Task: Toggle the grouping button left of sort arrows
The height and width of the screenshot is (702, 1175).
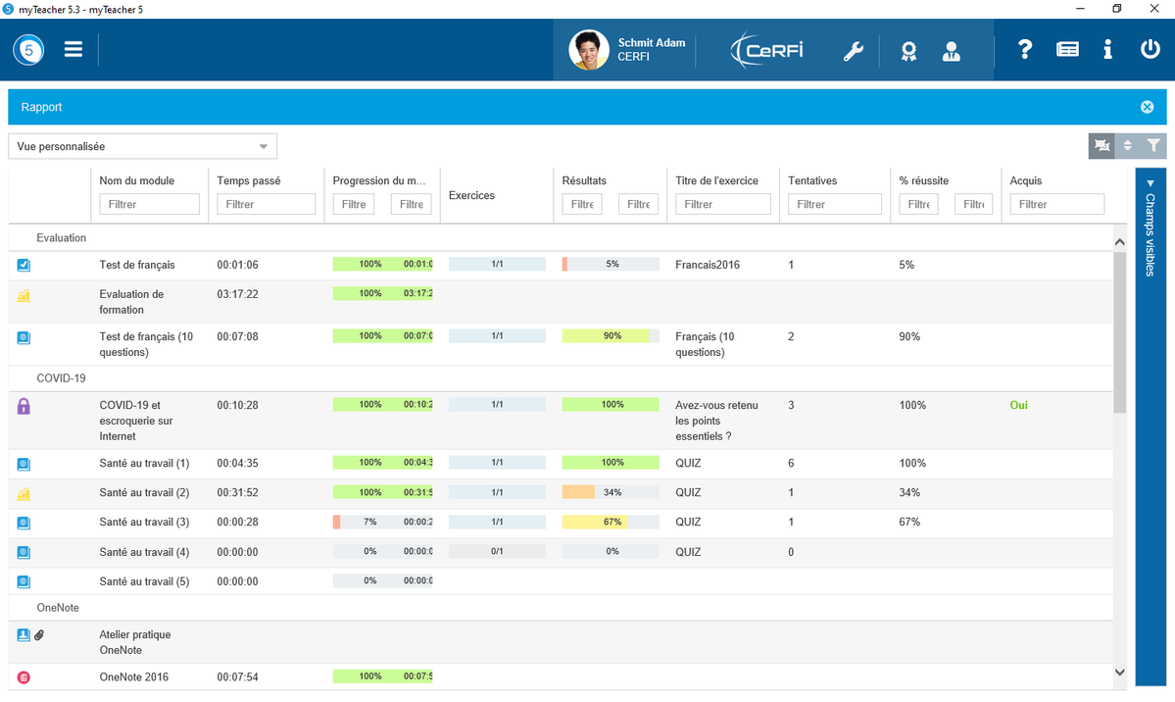Action: pyautogui.click(x=1102, y=145)
